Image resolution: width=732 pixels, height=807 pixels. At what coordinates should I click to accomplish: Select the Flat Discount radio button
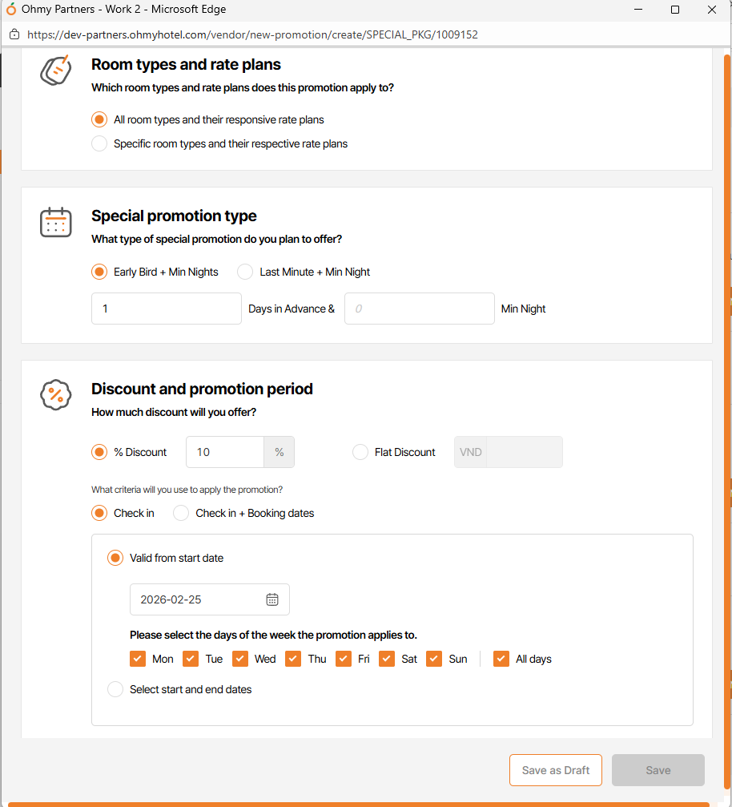pyautogui.click(x=360, y=452)
